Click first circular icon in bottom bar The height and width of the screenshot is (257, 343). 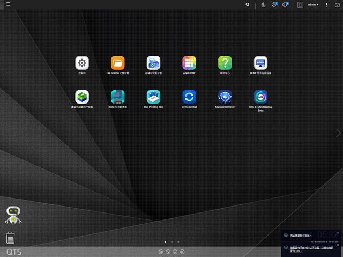[x=161, y=252]
